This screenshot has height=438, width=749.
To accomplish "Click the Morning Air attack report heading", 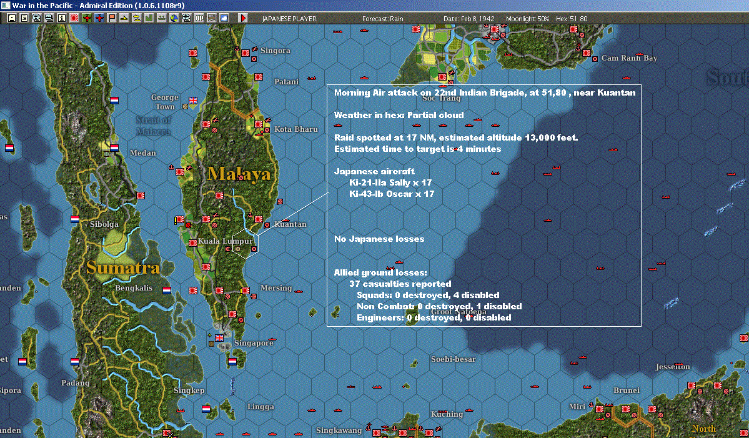I will click(x=485, y=92).
